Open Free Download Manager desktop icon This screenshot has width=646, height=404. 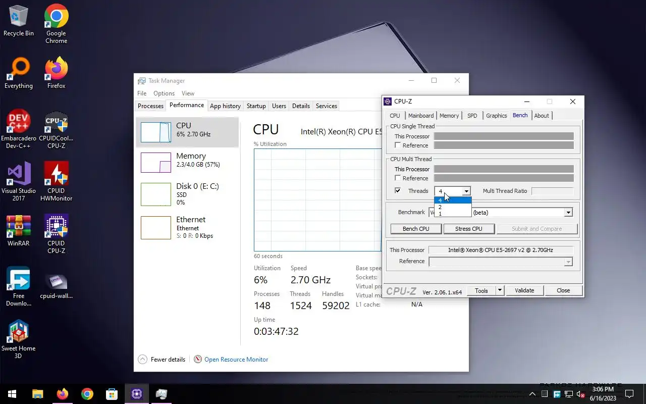(19, 287)
